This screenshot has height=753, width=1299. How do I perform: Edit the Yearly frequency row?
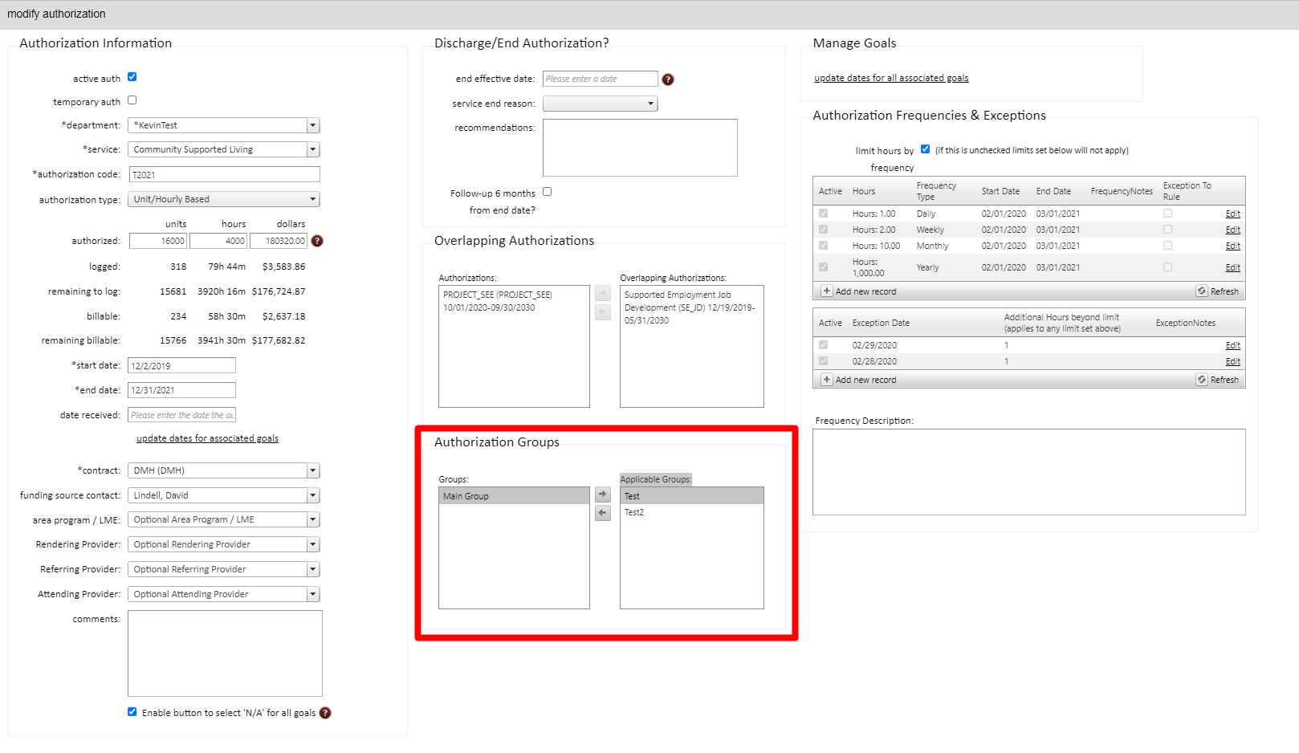pyautogui.click(x=1233, y=268)
